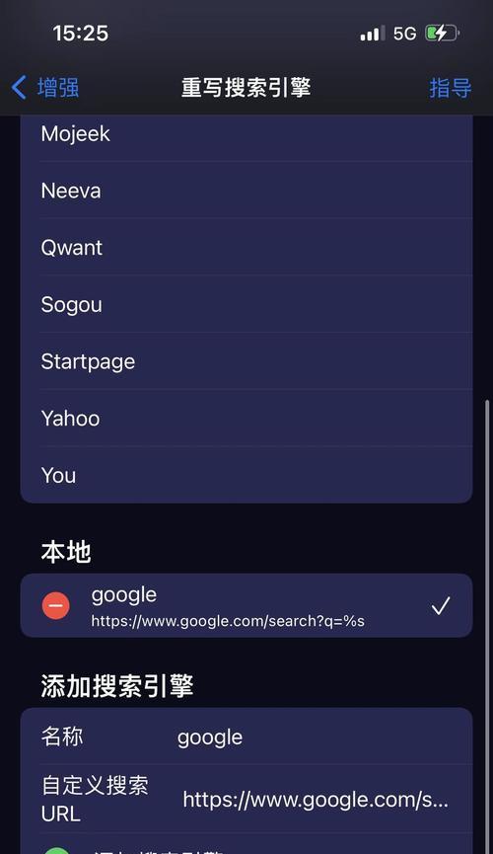
Task: Tap the battery charging status icon
Action: [442, 34]
